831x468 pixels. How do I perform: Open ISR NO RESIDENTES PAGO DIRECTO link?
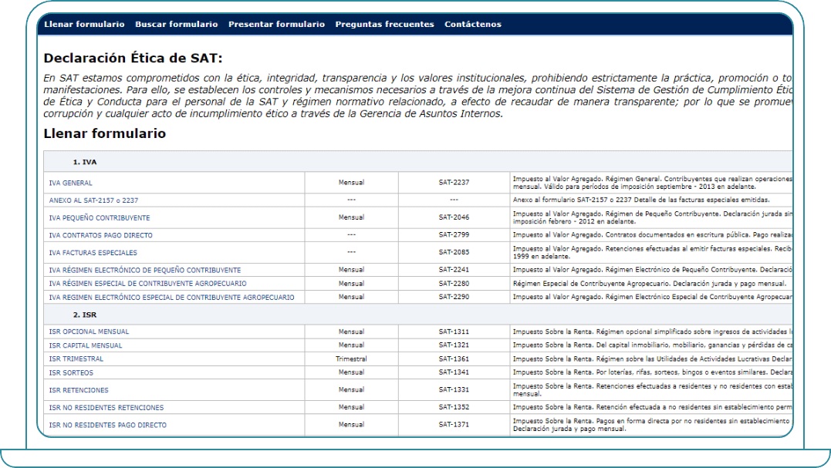[x=107, y=425]
